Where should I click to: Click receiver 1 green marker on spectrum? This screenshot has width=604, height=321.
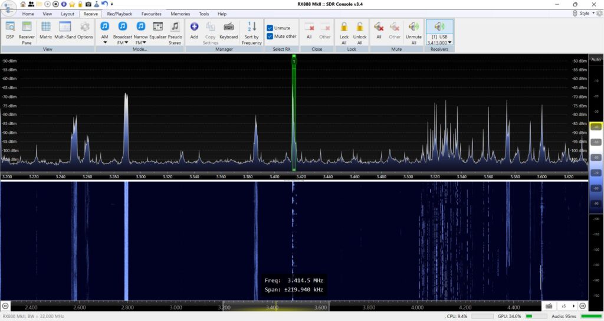pos(294,61)
